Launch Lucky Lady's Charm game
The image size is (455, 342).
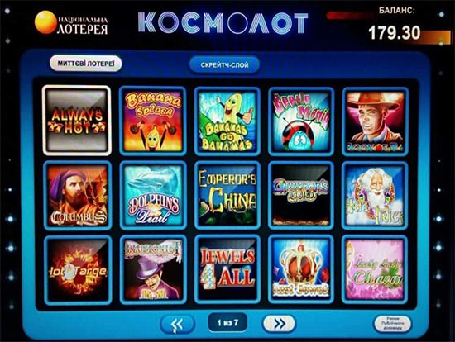coord(375,270)
